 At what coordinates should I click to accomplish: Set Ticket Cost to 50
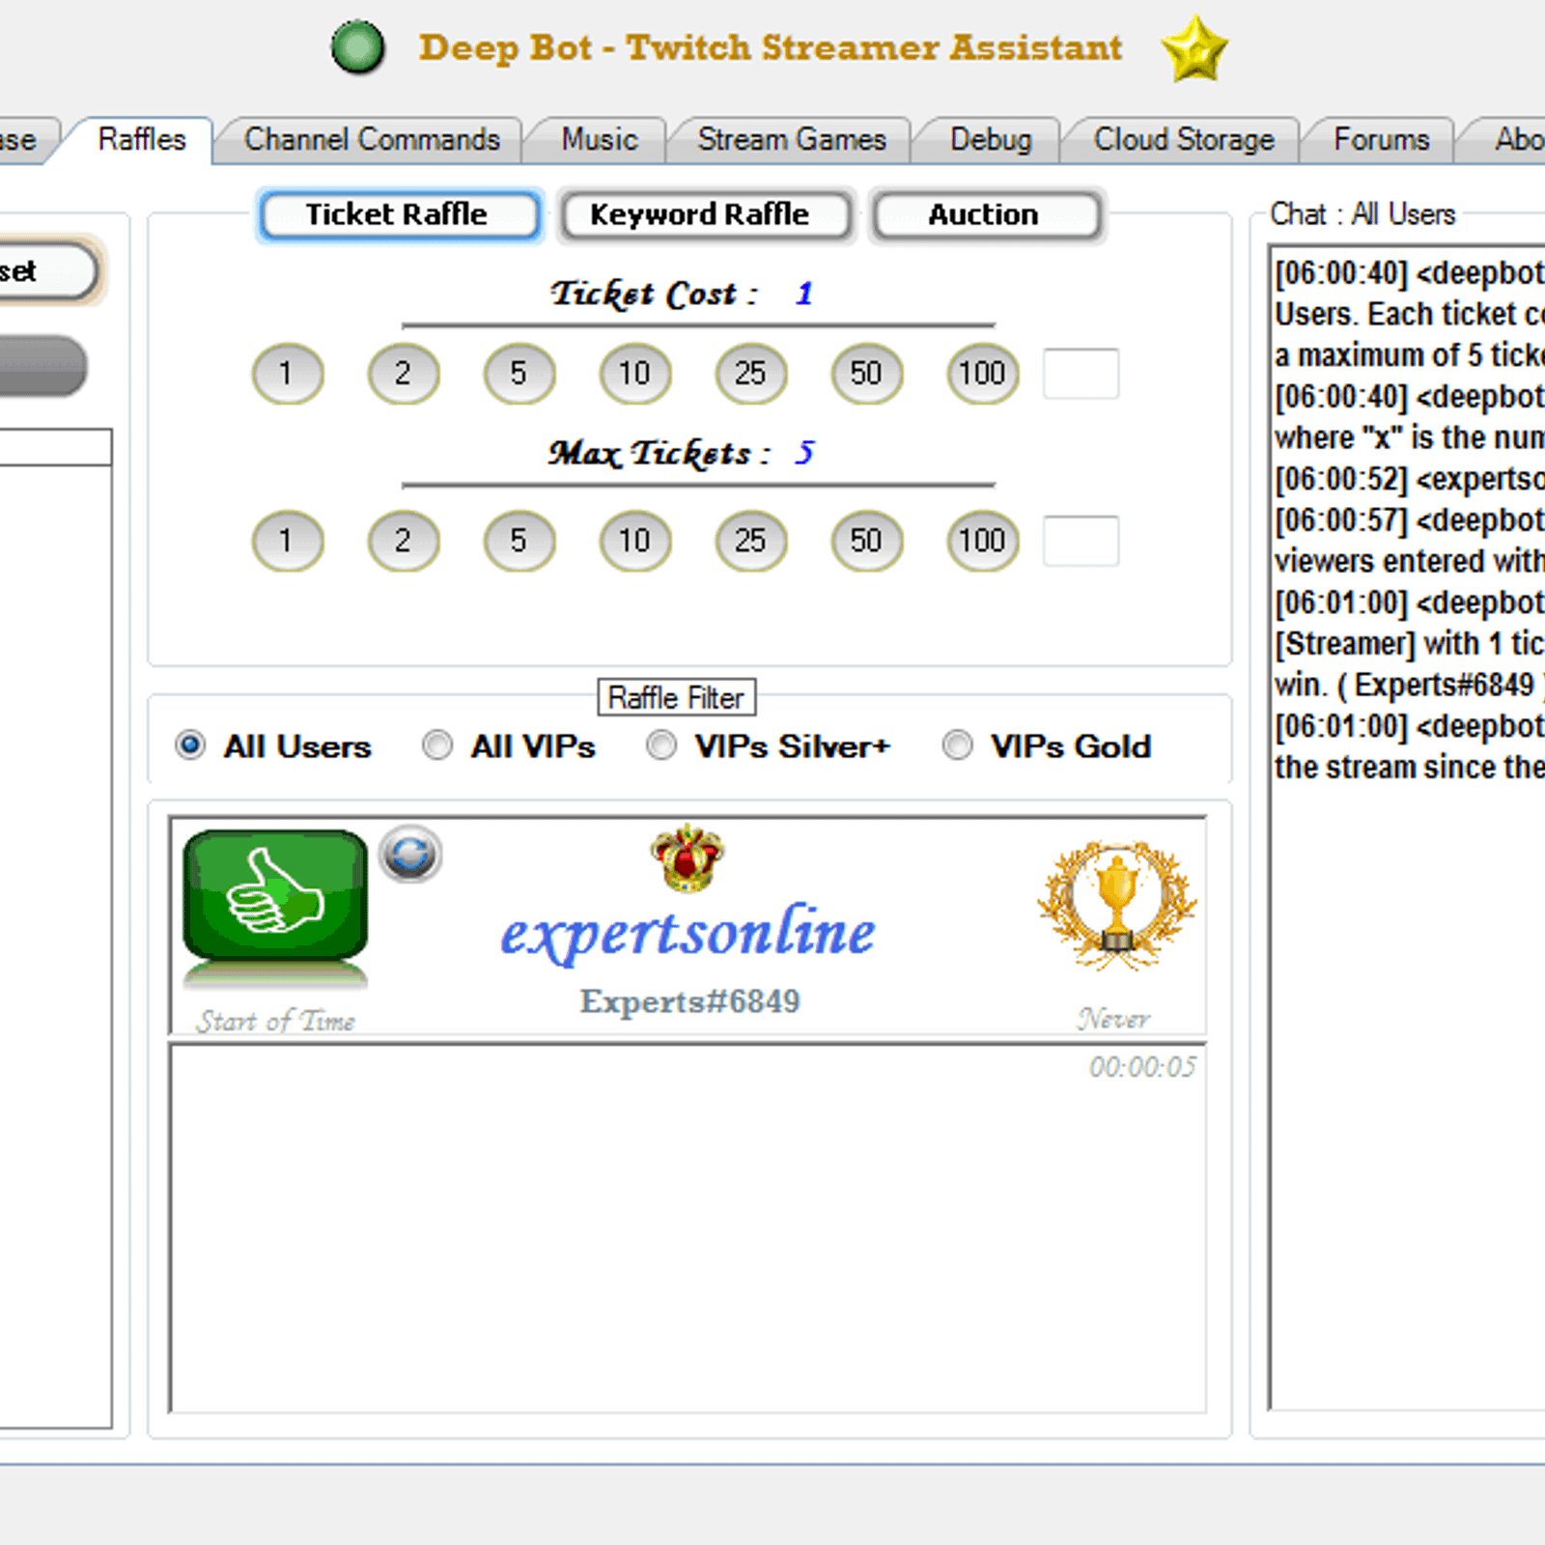click(866, 374)
